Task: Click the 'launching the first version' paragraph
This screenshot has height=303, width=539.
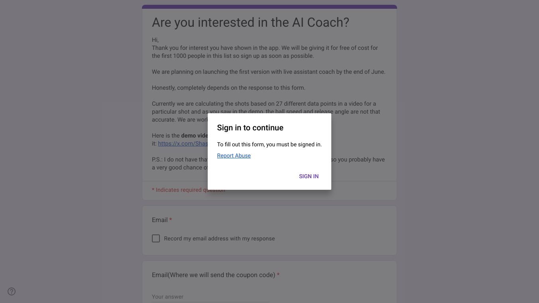Action: 268,72
